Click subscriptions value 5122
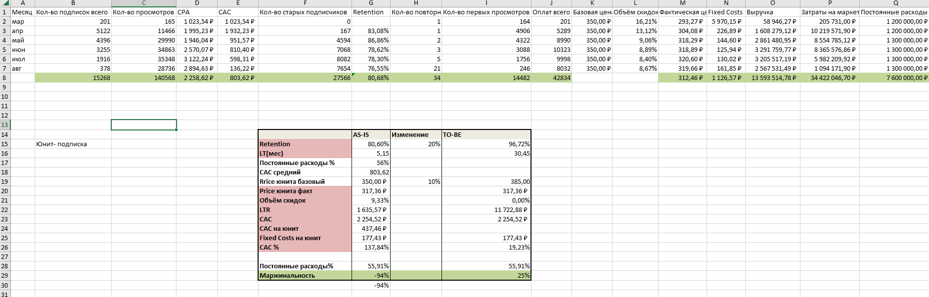The width and height of the screenshot is (929, 297). [x=73, y=31]
